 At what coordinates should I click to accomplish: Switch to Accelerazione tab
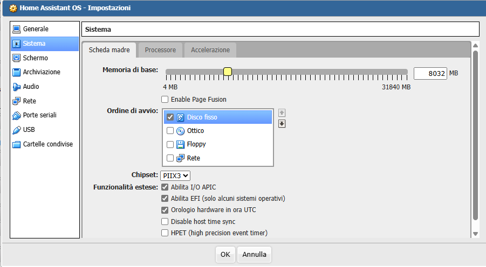coord(210,50)
